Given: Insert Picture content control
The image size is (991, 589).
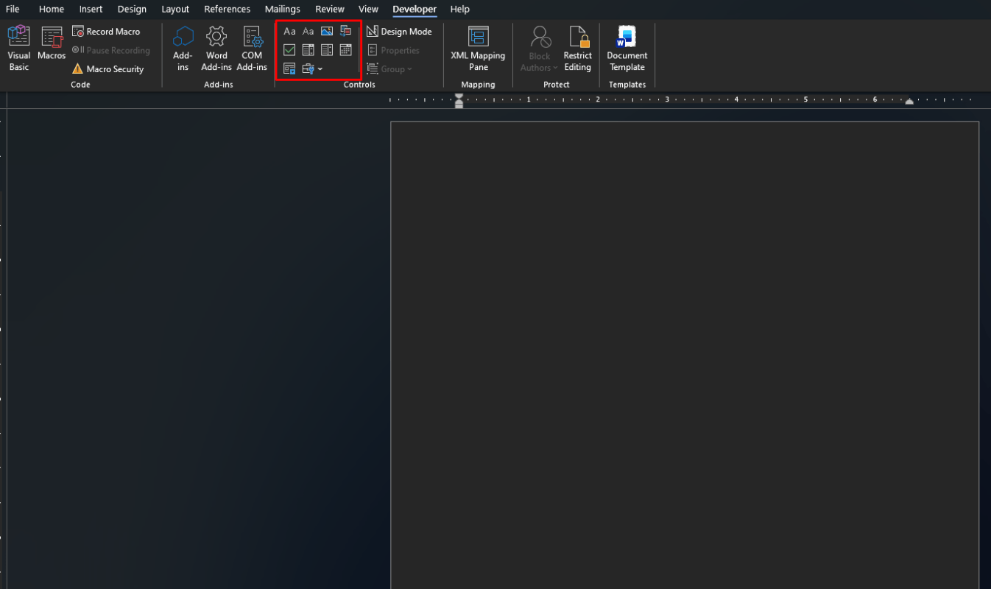Looking at the screenshot, I should [327, 32].
